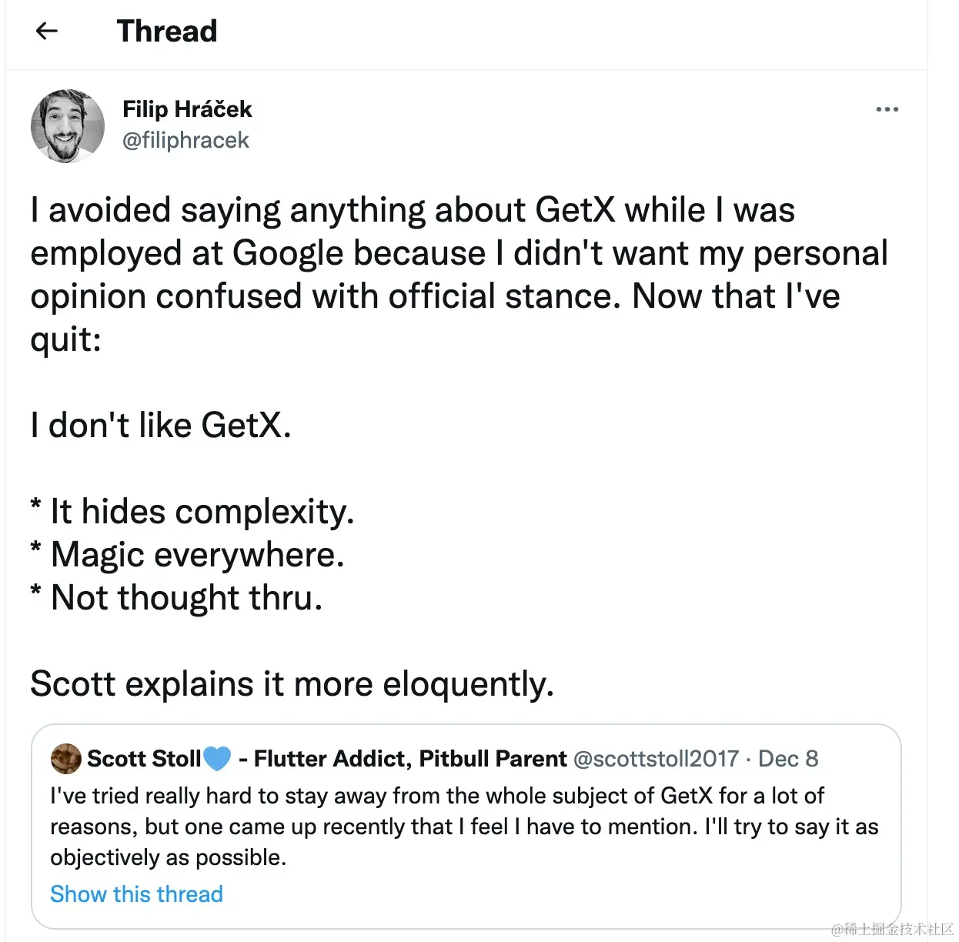Click the Thread page heading

(x=167, y=31)
